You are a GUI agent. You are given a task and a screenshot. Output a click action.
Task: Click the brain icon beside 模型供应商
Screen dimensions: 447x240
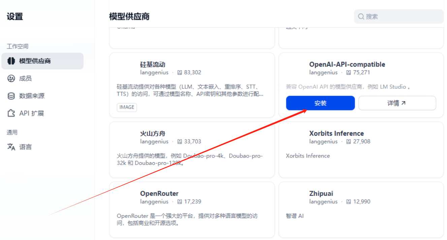[11, 61]
